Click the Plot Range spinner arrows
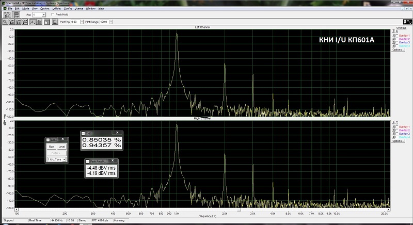Image resolution: width=413 pixels, height=225 pixels. point(110,22)
